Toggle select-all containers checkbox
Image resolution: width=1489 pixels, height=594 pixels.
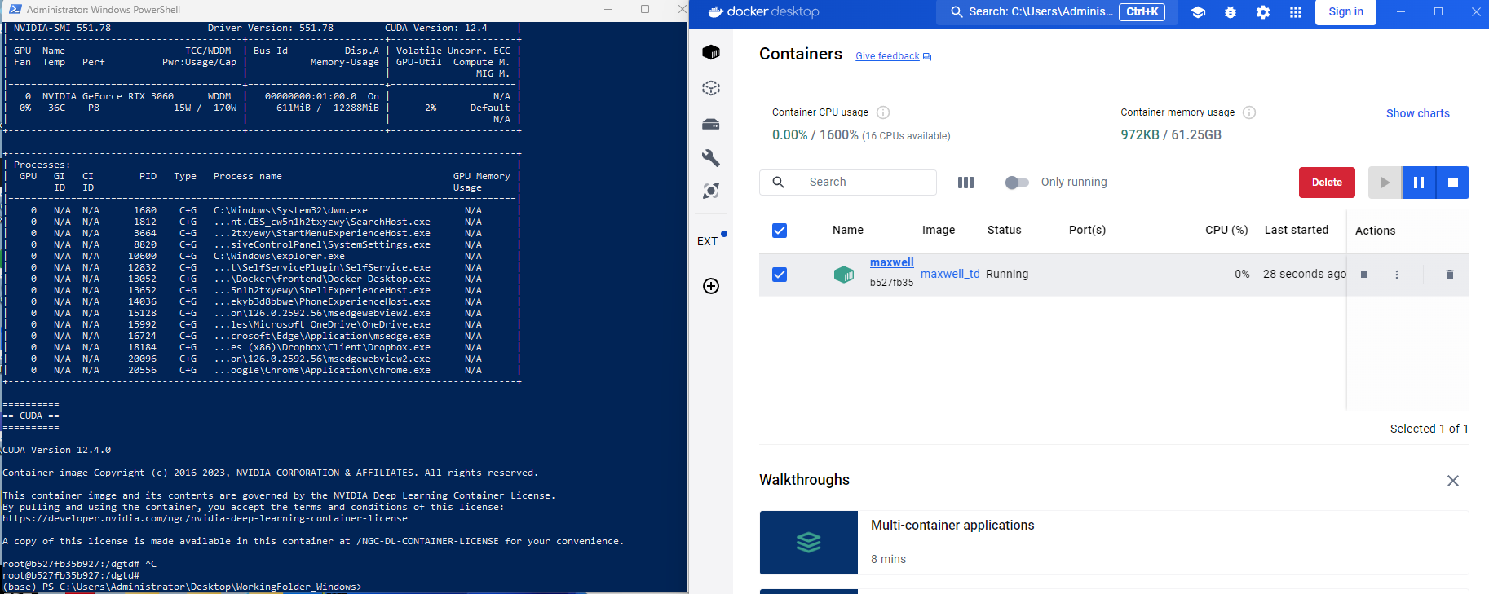(780, 231)
